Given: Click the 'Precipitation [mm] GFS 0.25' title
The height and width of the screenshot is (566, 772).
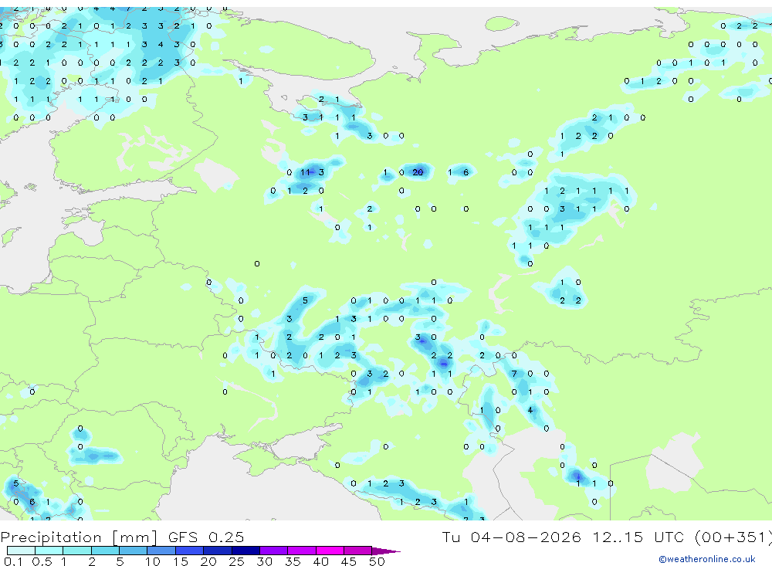Looking at the screenshot, I should (122, 537).
